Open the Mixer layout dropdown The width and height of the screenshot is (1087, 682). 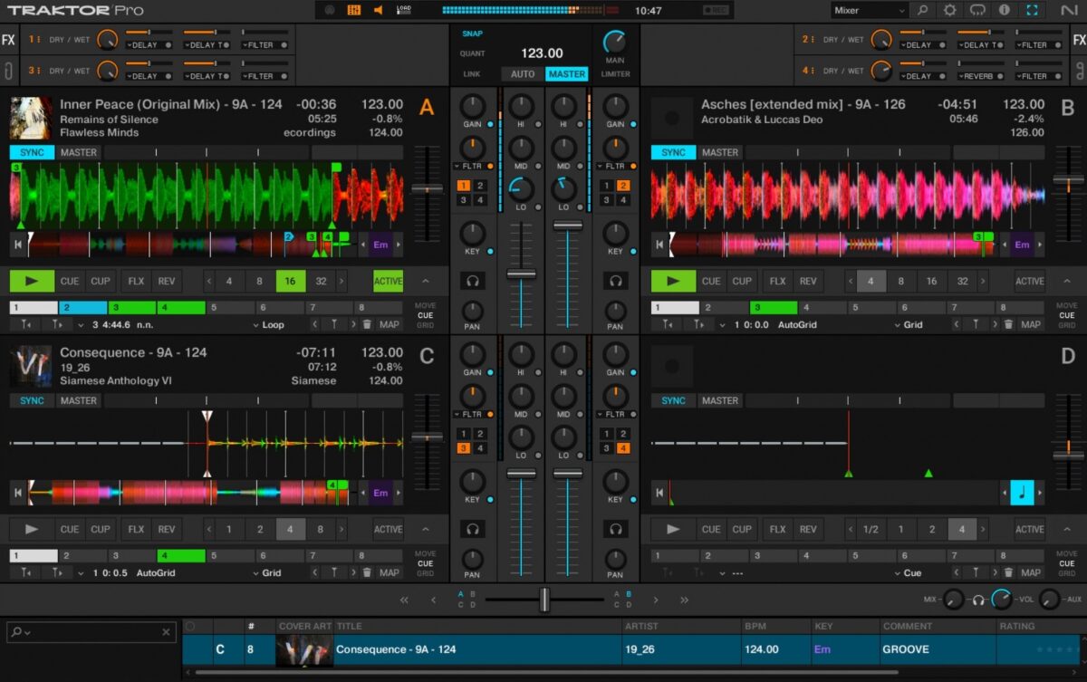click(869, 10)
